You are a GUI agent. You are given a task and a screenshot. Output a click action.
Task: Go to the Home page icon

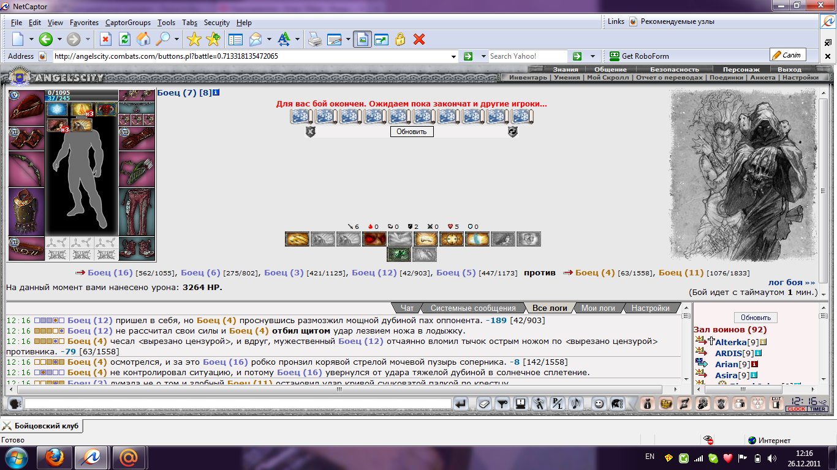coord(143,39)
